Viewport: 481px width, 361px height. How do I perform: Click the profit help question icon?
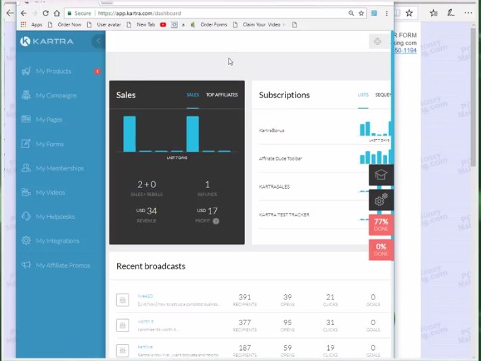click(216, 221)
